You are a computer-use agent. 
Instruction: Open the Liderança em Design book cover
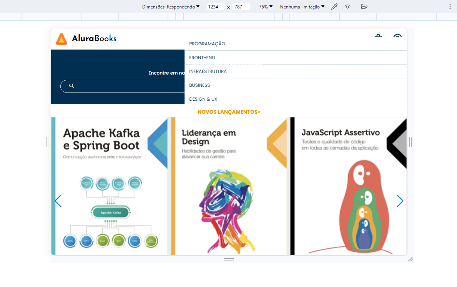pyautogui.click(x=229, y=186)
